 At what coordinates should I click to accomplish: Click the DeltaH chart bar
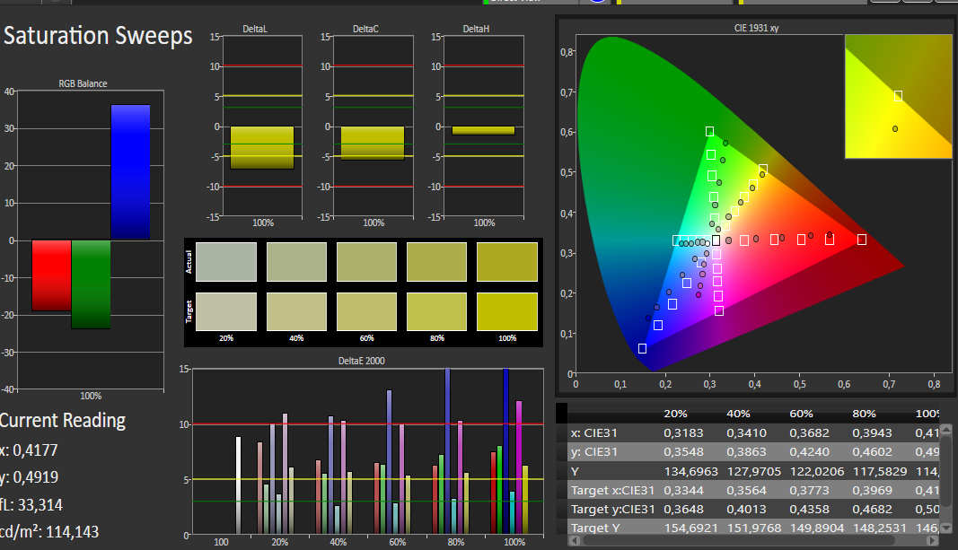click(x=483, y=131)
